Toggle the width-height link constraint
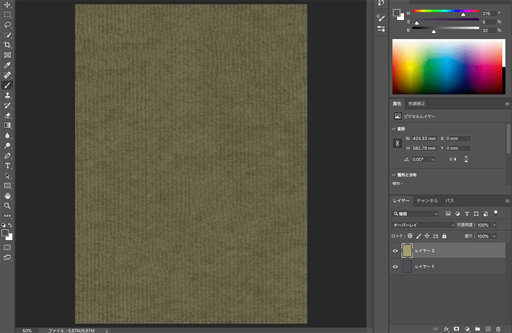Viewport: 512px width, 333px height. point(398,143)
